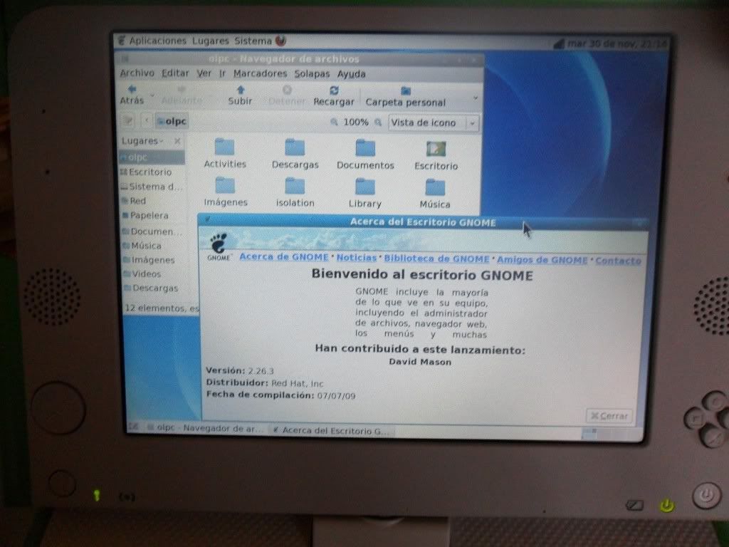The height and width of the screenshot is (547, 729).
Task: Go up a level with Subir button
Action: tap(240, 95)
